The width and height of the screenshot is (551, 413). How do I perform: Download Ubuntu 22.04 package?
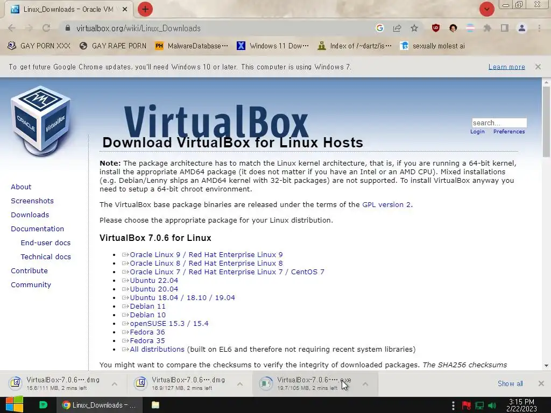[x=154, y=281]
